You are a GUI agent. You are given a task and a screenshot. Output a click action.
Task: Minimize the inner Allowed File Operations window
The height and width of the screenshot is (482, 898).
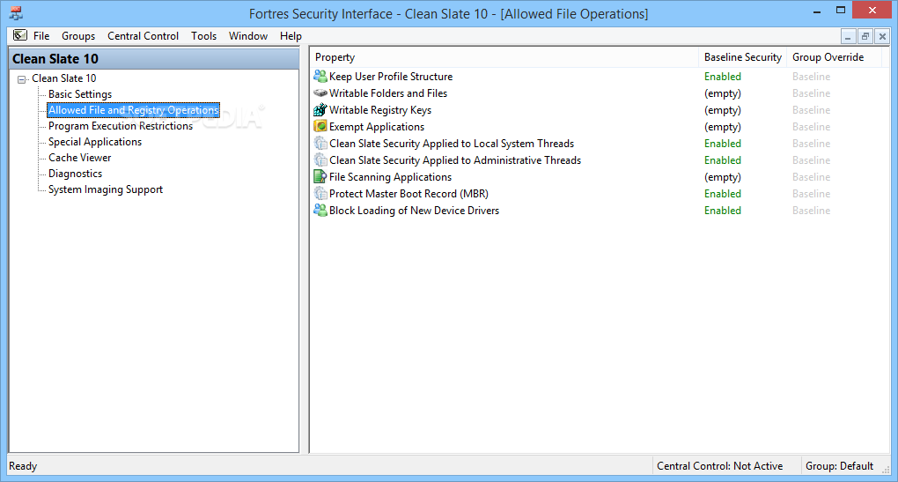pos(848,37)
